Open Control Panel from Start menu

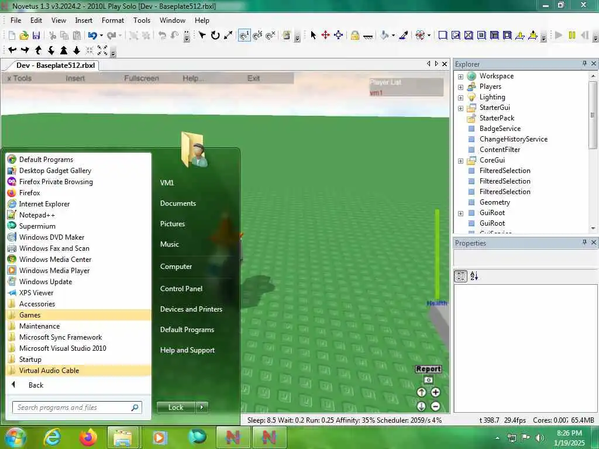pyautogui.click(x=181, y=289)
